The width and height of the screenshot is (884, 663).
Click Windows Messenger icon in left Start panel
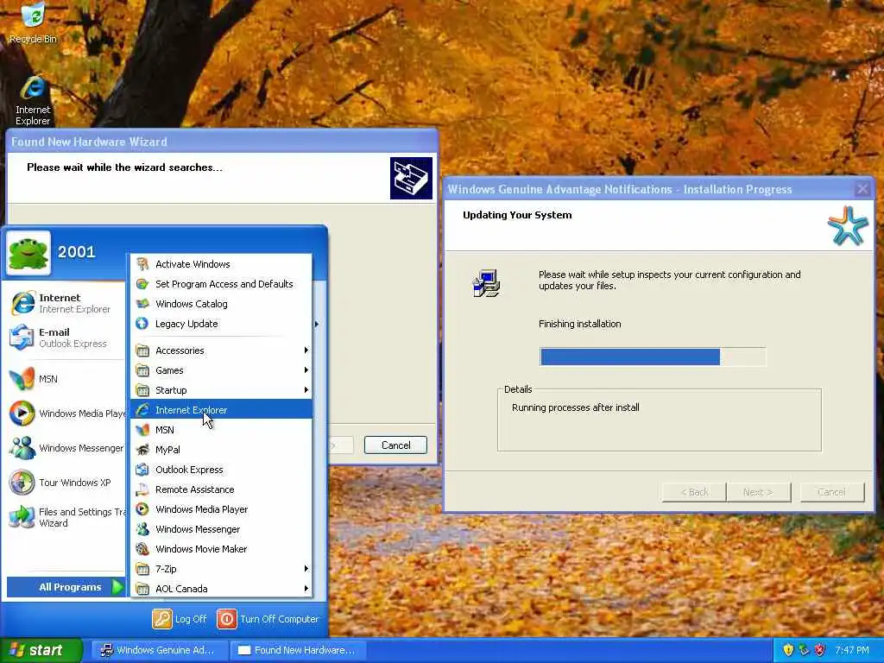click(22, 448)
